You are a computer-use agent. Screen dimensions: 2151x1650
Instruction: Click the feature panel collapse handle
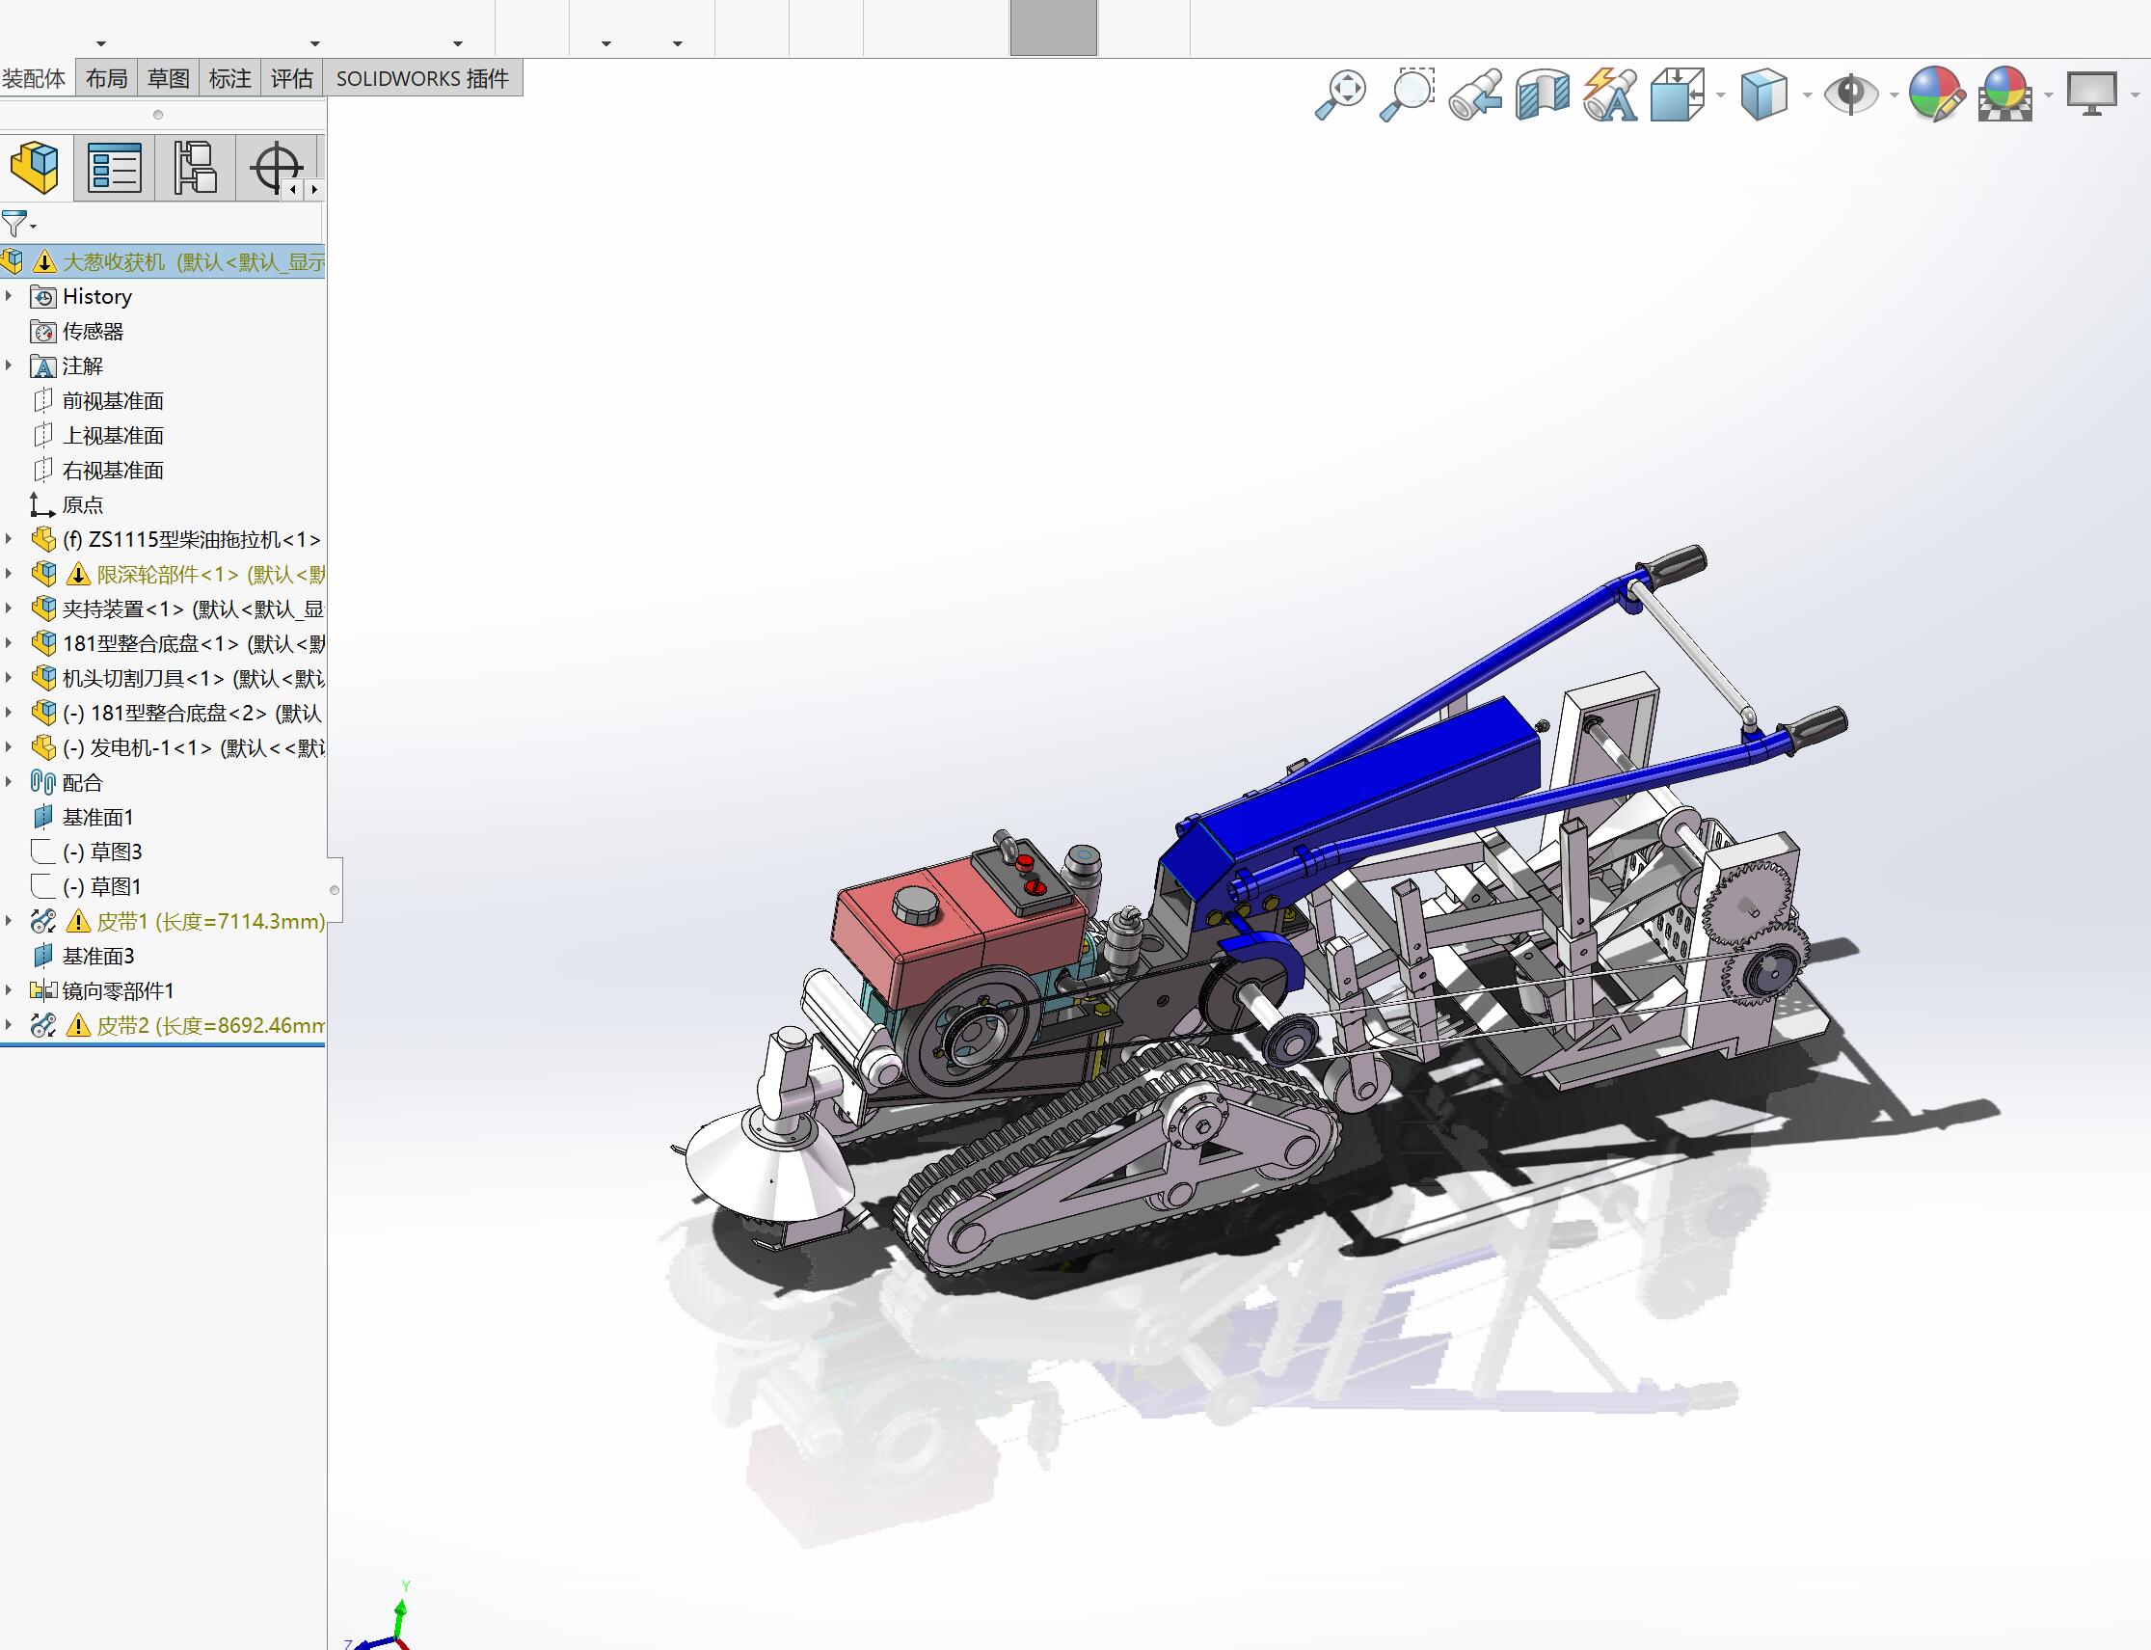point(335,890)
